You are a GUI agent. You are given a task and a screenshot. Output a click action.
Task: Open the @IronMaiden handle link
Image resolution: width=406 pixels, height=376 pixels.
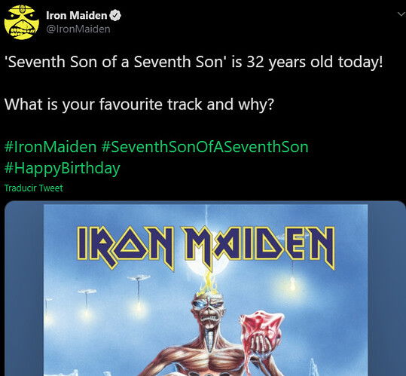pos(78,29)
